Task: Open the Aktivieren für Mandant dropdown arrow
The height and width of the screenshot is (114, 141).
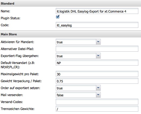Action: coord(98,42)
